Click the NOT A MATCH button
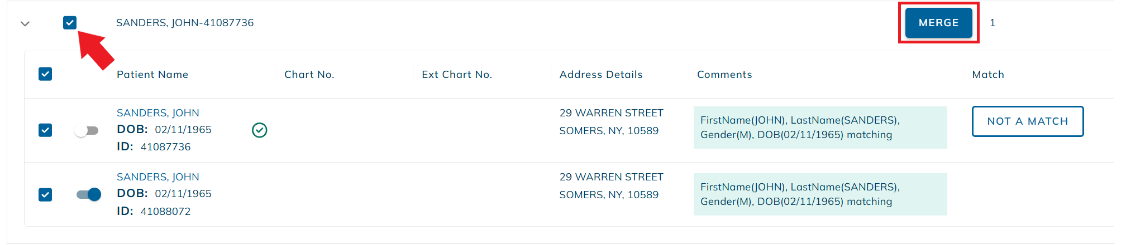 point(1027,121)
